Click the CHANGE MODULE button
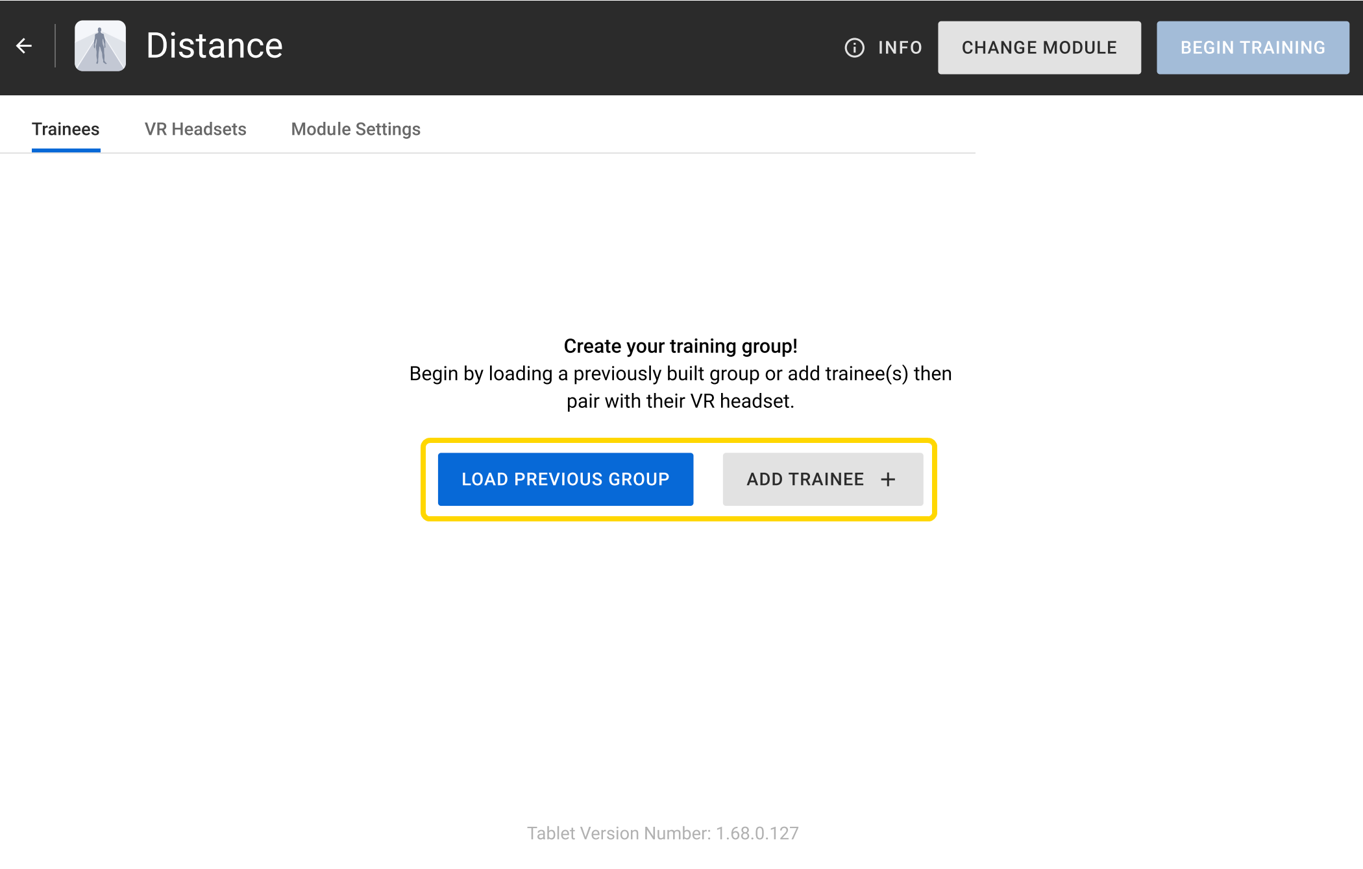 1038,47
